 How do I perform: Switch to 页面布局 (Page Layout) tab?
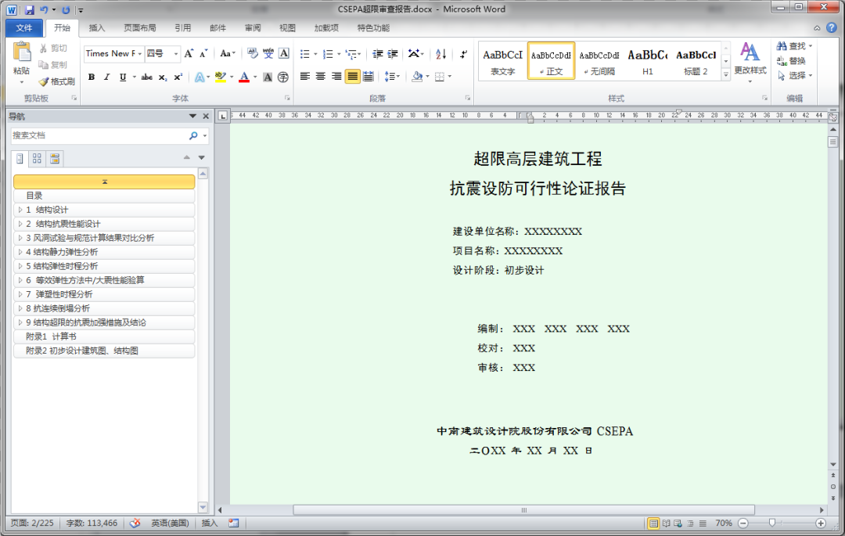point(139,28)
